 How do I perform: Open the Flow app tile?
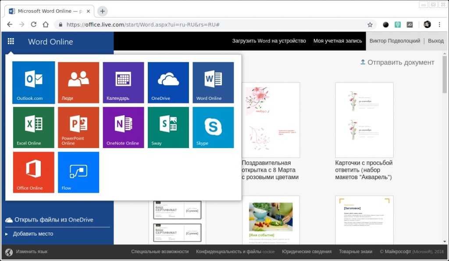78,172
